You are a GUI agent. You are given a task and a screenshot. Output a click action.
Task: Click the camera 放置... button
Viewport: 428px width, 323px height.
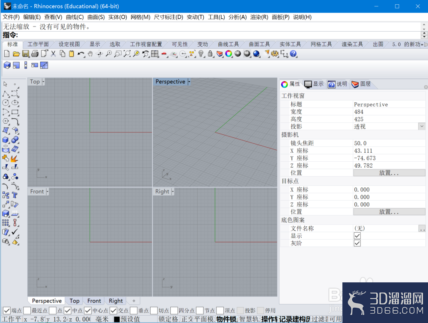click(389, 173)
